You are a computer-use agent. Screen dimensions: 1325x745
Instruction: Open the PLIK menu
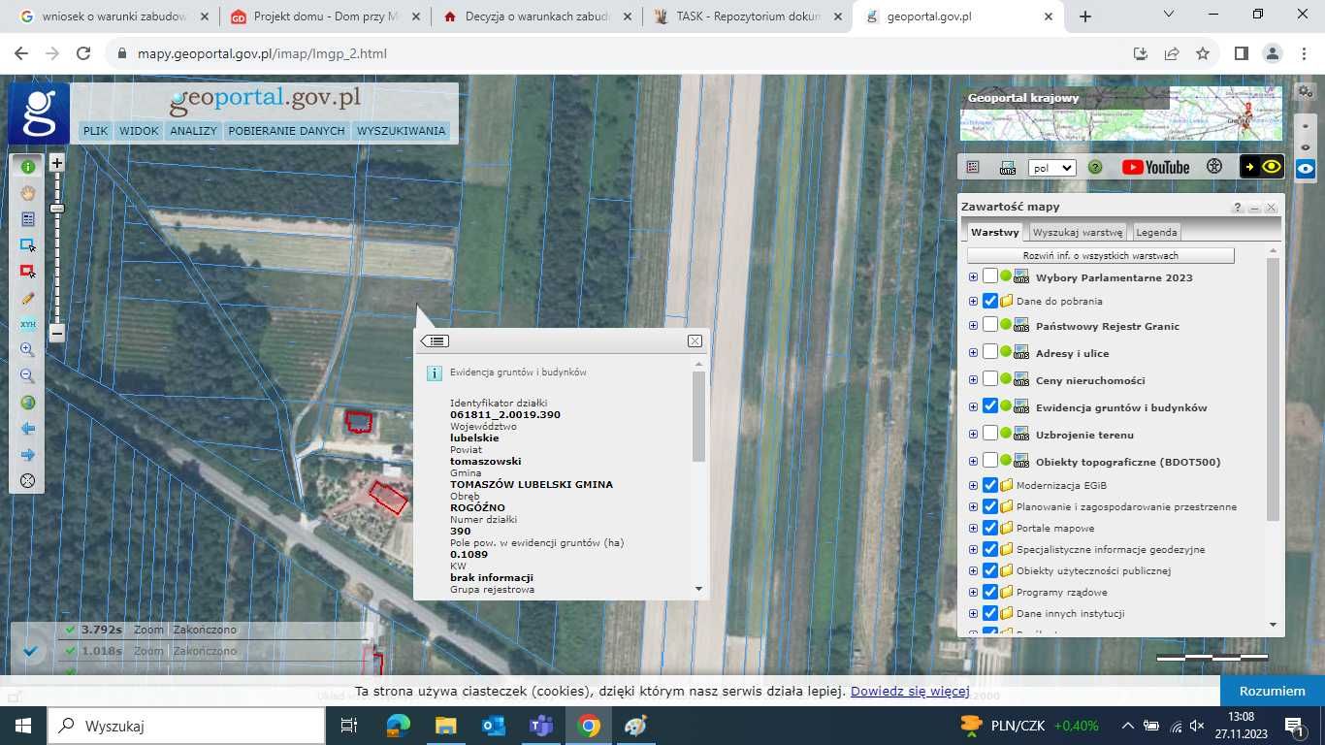[95, 131]
